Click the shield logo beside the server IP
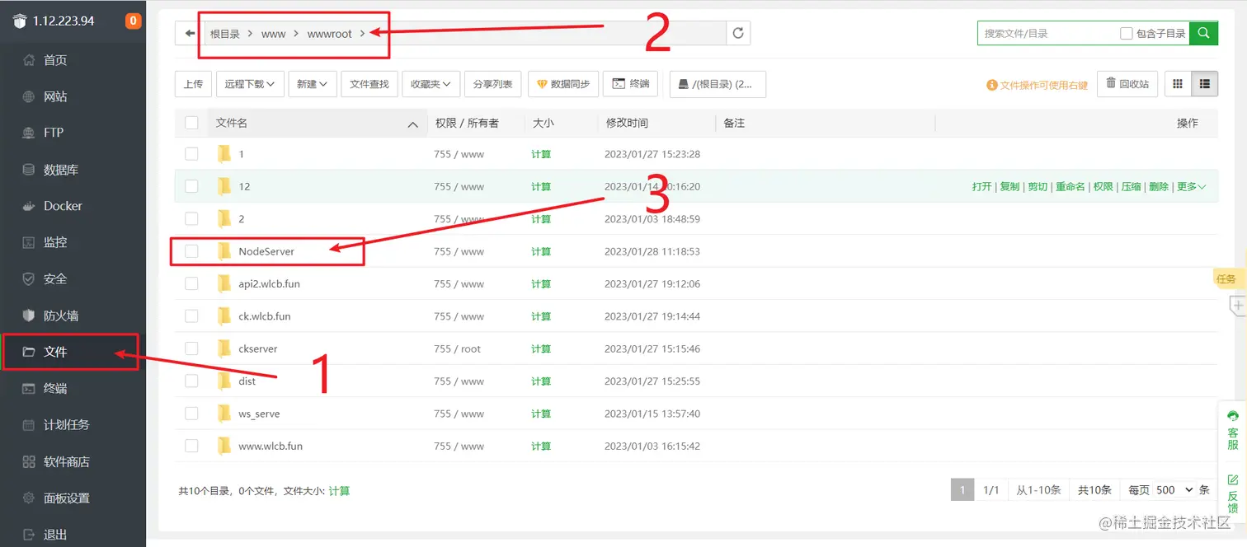The width and height of the screenshot is (1247, 547). pos(20,21)
